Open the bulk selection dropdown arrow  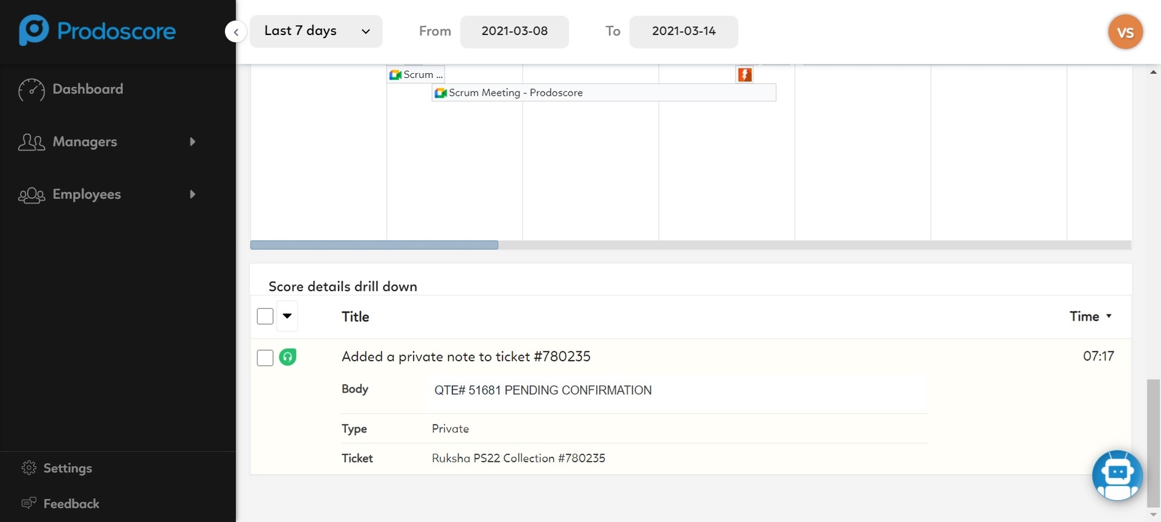[287, 316]
